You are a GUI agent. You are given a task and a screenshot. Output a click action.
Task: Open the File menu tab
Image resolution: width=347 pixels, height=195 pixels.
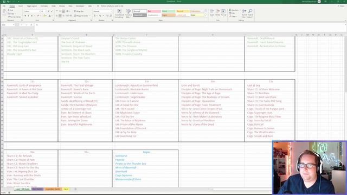[x=4, y=6]
